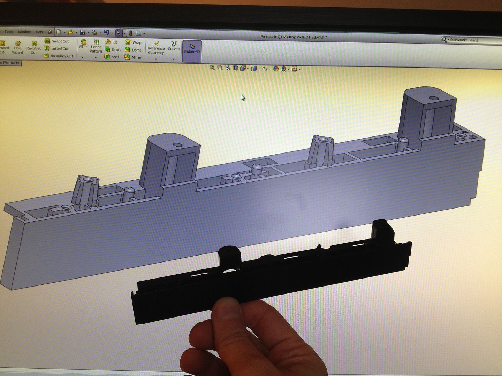This screenshot has width=502, height=376.
Task: Apply the Rib feature
Action: pyautogui.click(x=112, y=42)
